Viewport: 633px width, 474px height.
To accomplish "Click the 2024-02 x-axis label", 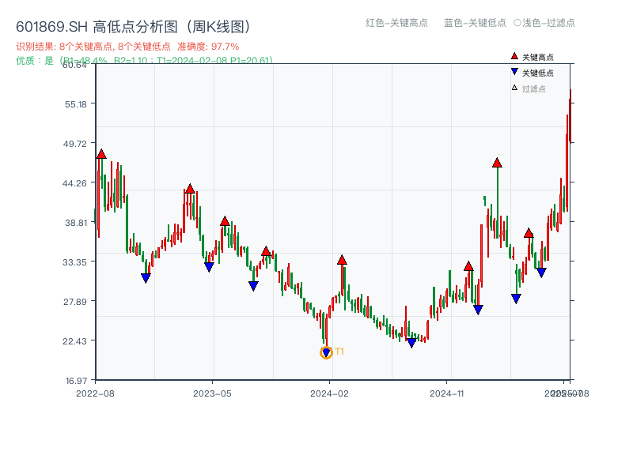I will (329, 393).
